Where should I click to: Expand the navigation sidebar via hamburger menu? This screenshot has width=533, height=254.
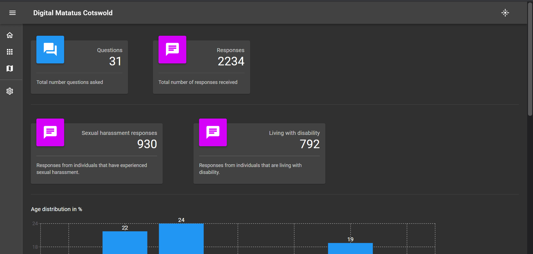coord(12,12)
